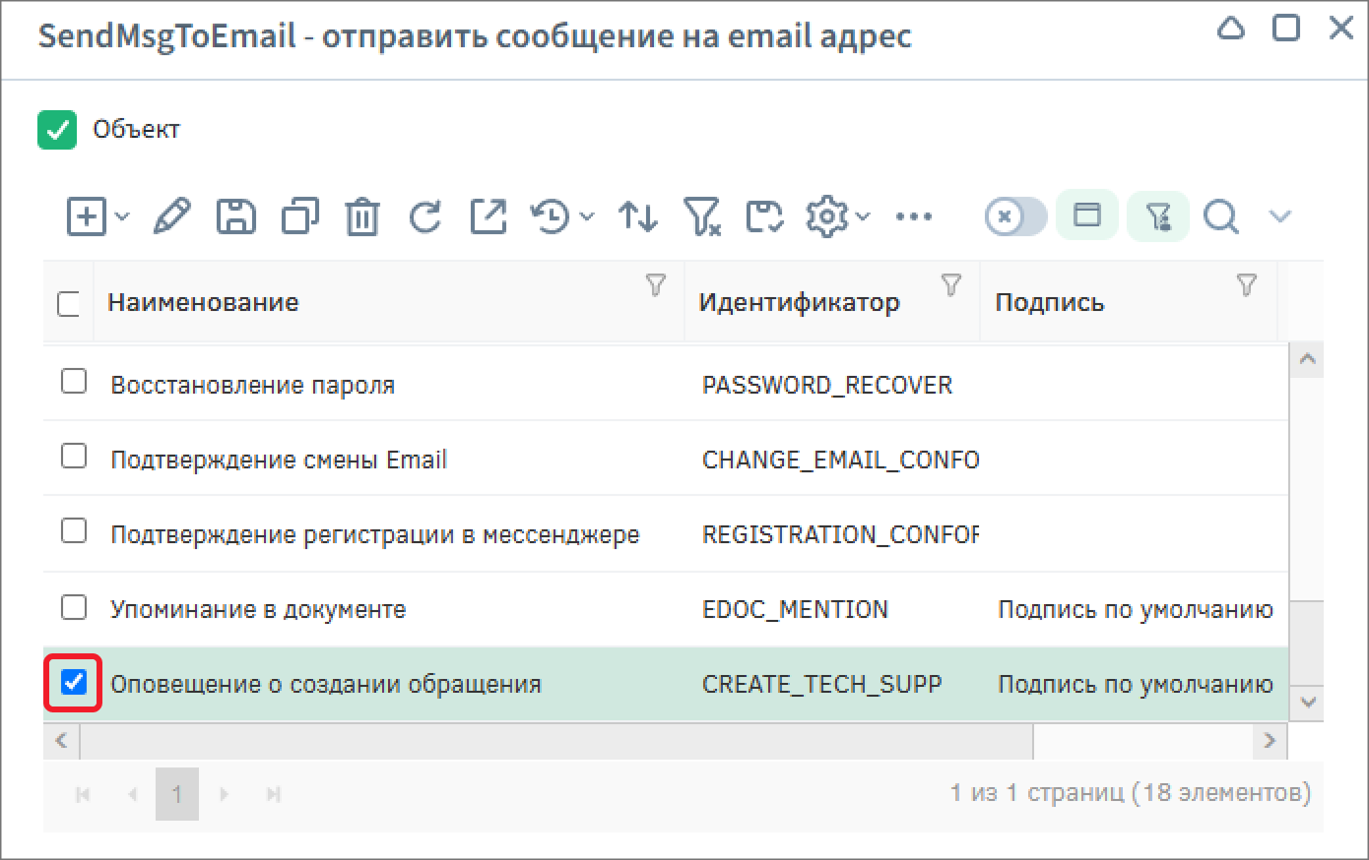Click REGISTRATION_CONFOF identifier cell
The image size is (1369, 860).
click(840, 534)
